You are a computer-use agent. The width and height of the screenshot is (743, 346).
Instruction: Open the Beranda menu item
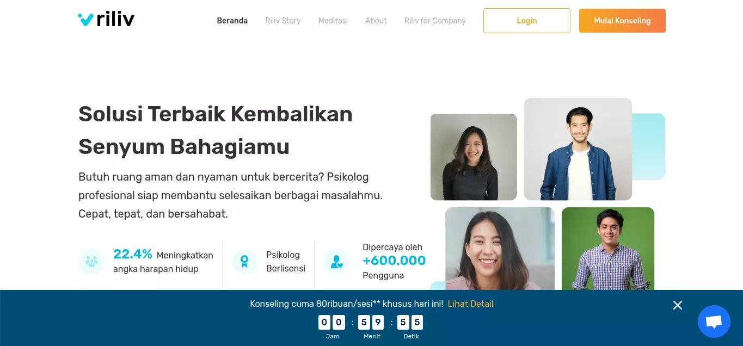(x=232, y=21)
